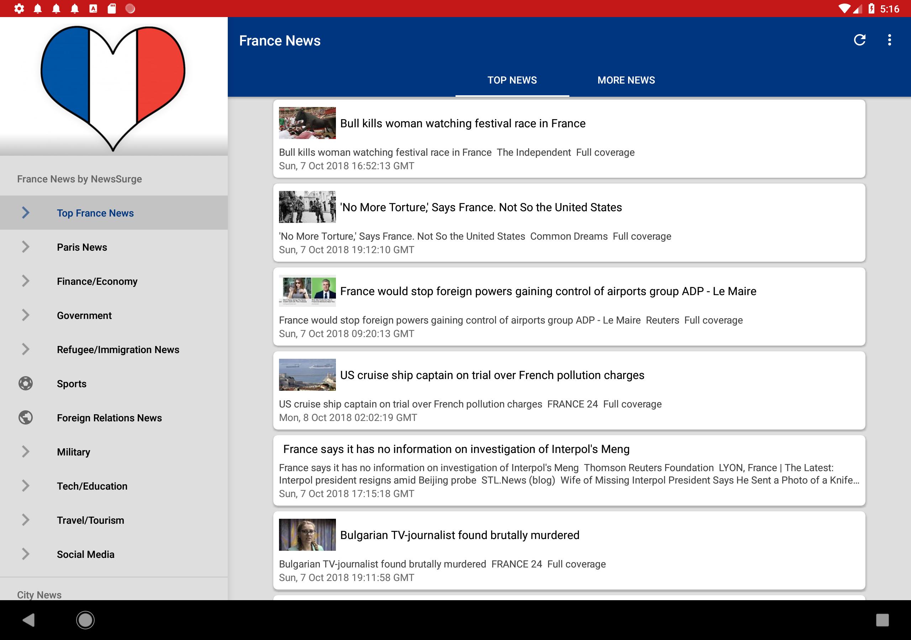Open Interpol's Meng investigation article
Viewport: 911px width, 640px height.
[569, 470]
